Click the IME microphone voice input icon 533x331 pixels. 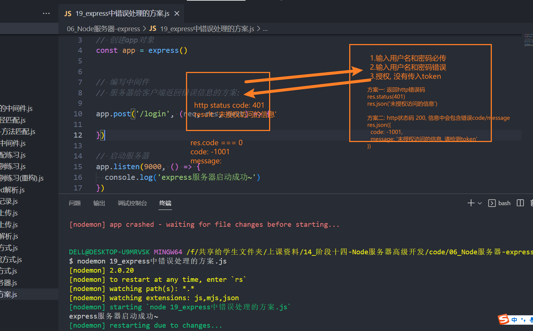[531, 320]
